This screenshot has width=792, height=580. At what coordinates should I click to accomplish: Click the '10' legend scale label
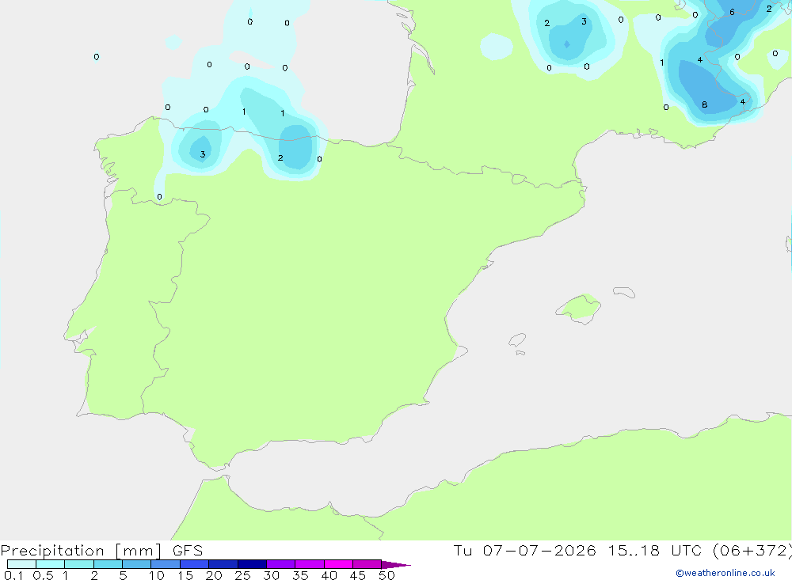[x=157, y=575]
